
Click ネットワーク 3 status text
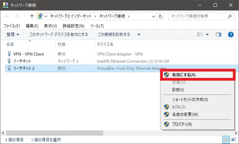tap(68, 61)
